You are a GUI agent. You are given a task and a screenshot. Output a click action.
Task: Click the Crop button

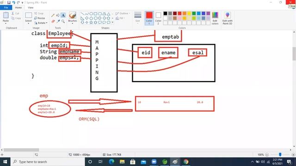pos(39,13)
